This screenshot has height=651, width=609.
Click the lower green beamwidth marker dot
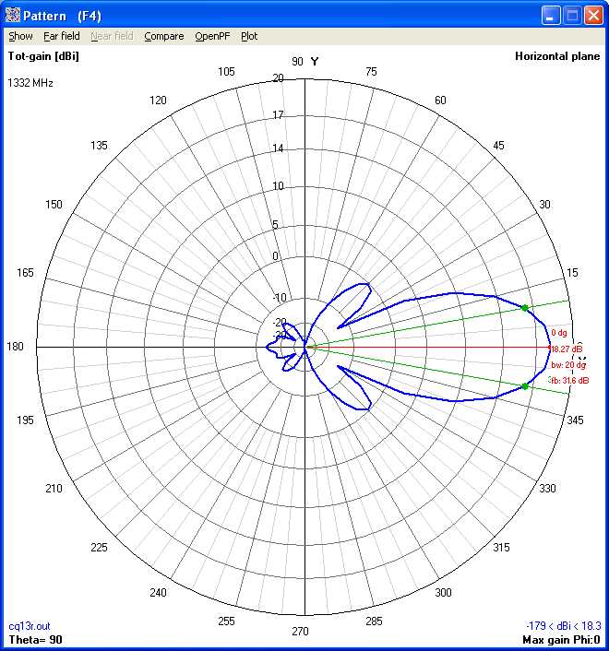(525, 386)
